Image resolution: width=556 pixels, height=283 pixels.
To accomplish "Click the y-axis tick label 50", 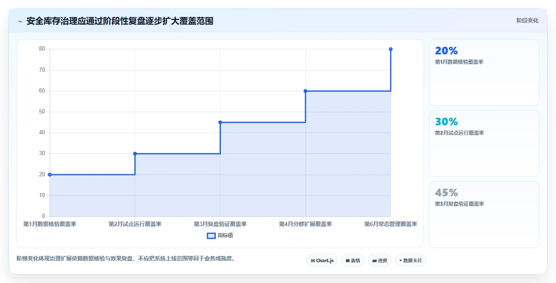I will (x=42, y=112).
